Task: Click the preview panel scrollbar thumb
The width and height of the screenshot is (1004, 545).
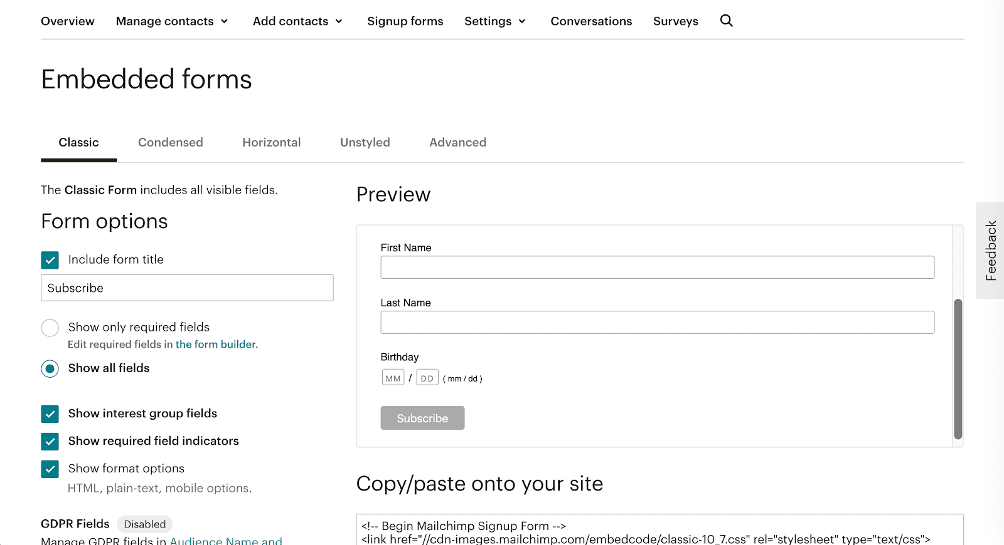Action: [958, 369]
